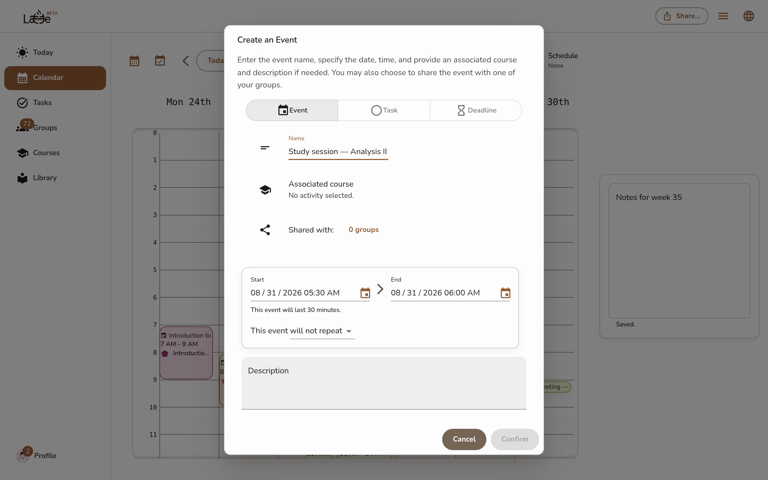768x480 pixels.
Task: Open the hamburger menu in the header
Action: (x=723, y=16)
